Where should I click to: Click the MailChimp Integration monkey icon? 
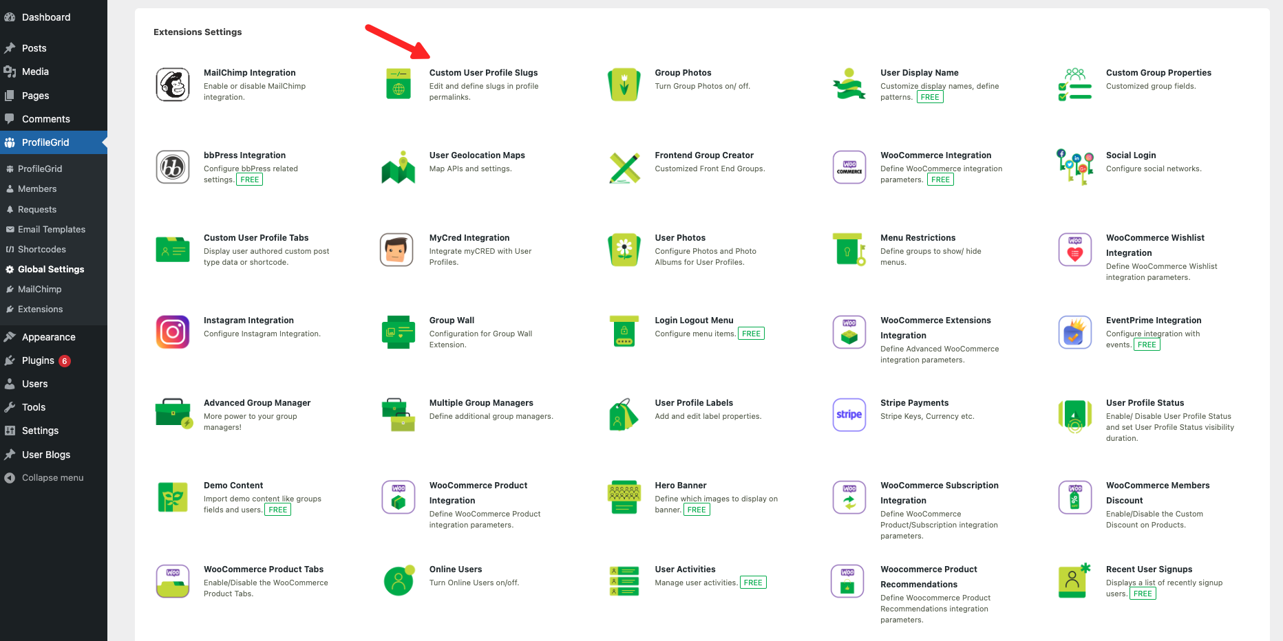click(x=173, y=85)
